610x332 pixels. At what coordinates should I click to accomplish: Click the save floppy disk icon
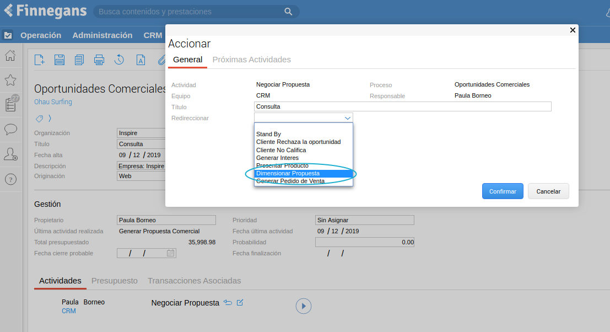click(59, 60)
